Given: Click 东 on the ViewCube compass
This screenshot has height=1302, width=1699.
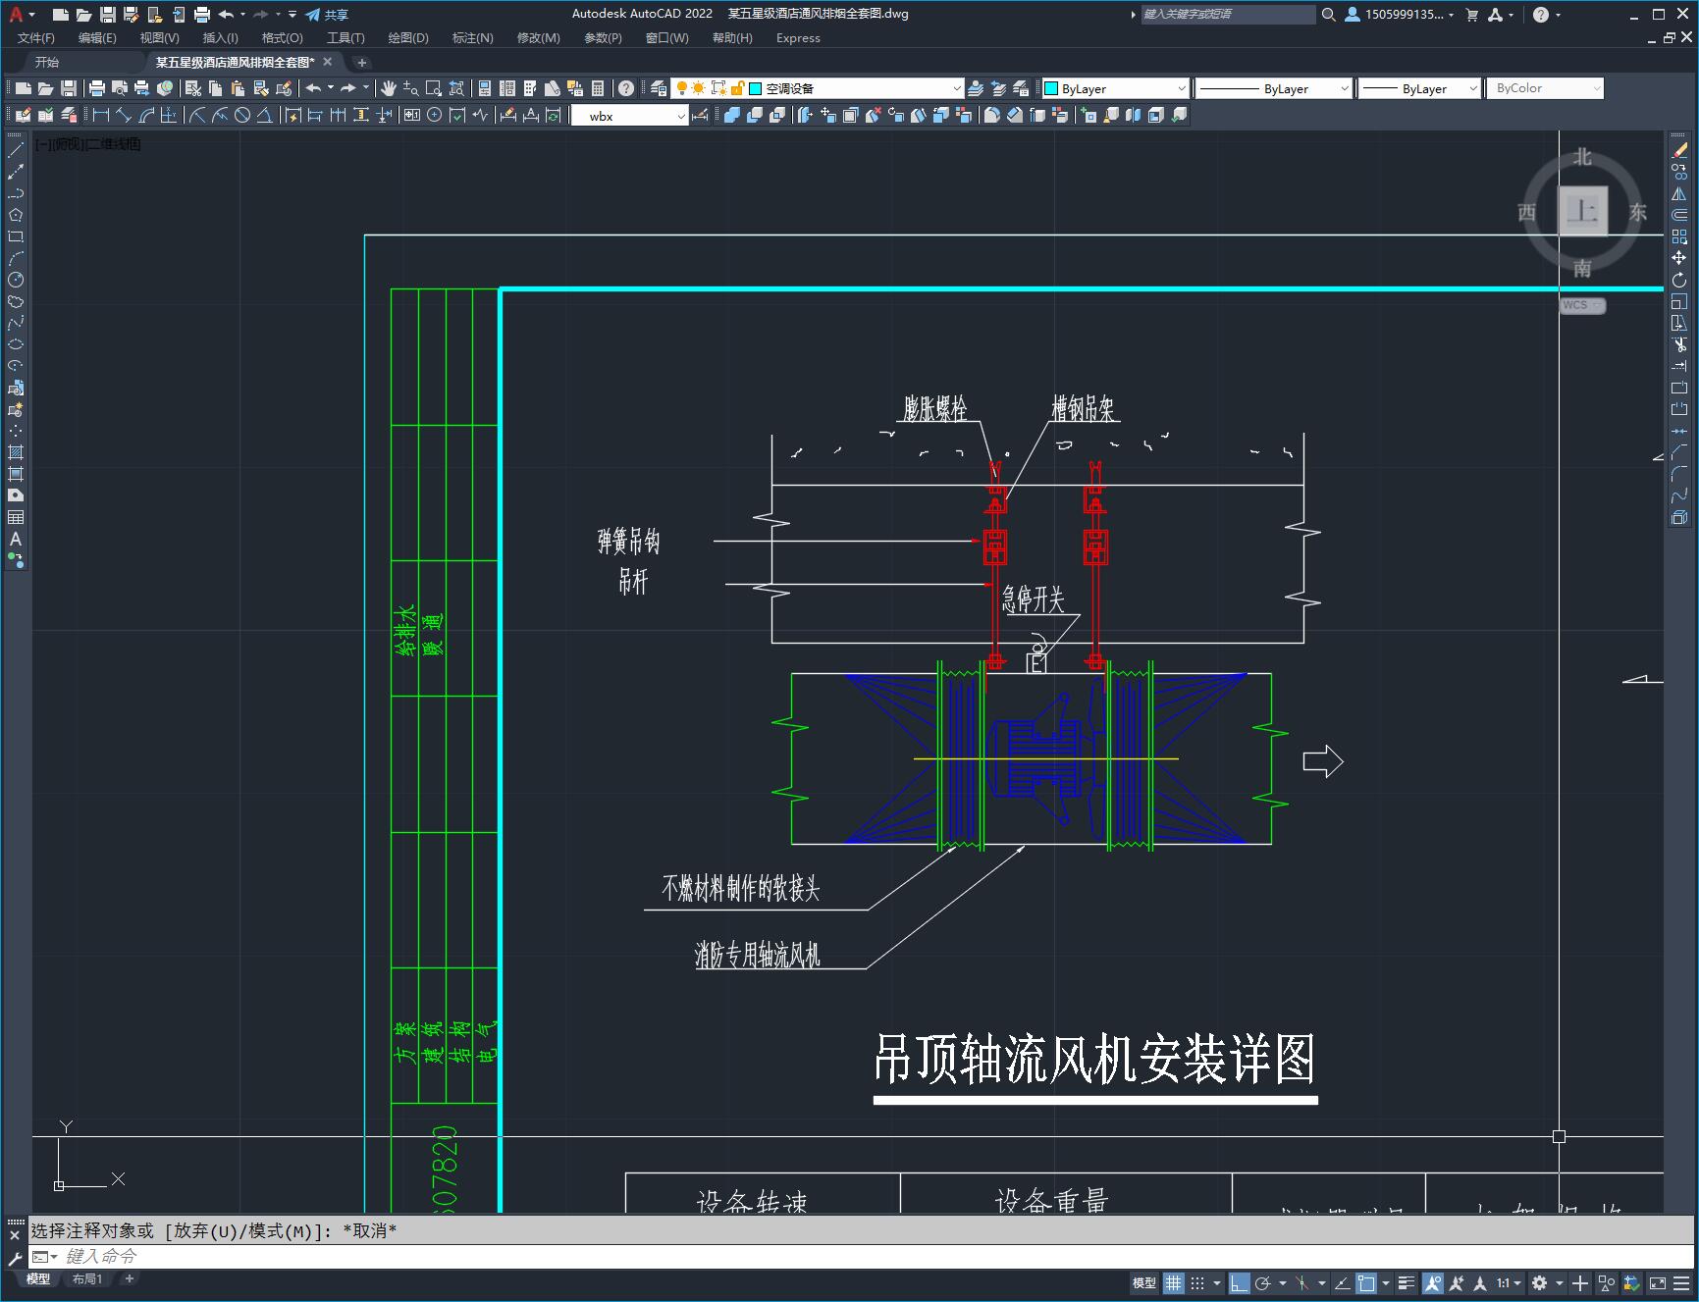Looking at the screenshot, I should [1638, 212].
